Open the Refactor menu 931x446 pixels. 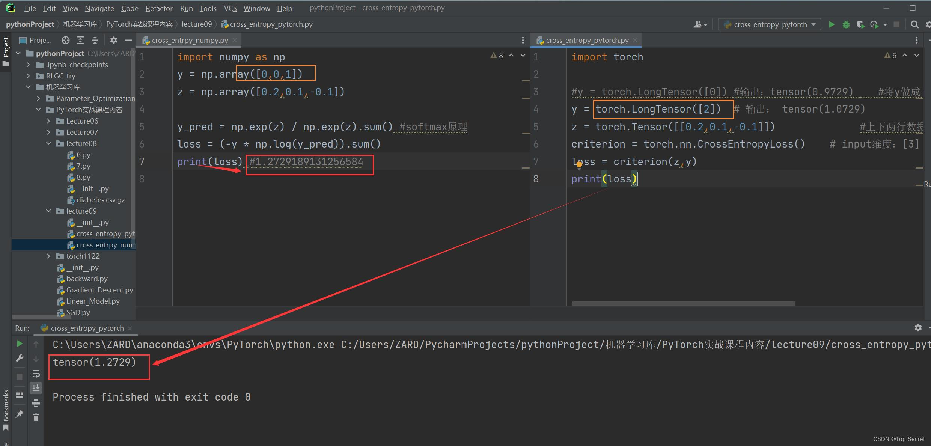pos(159,8)
